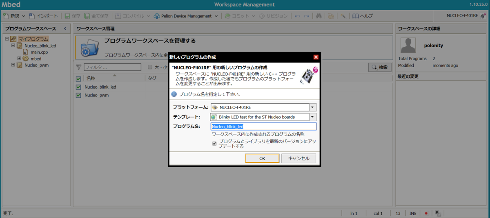Open the コミット dropdown arrow

(x=253, y=16)
